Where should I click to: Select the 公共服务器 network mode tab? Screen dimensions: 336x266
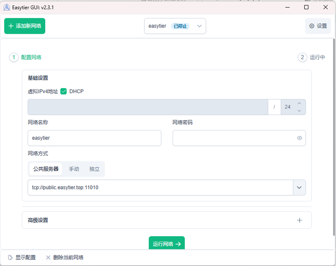coord(46,169)
